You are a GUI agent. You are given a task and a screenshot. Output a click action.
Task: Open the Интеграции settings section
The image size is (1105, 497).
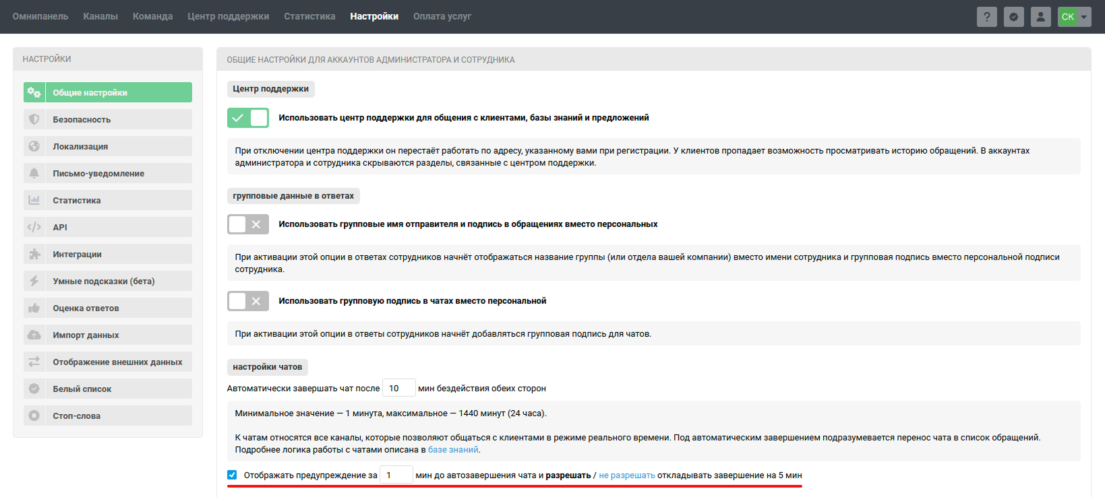[108, 254]
